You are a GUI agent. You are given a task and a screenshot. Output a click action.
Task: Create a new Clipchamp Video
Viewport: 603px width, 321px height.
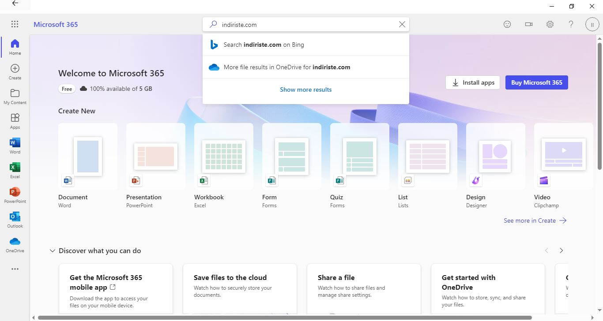(564, 165)
